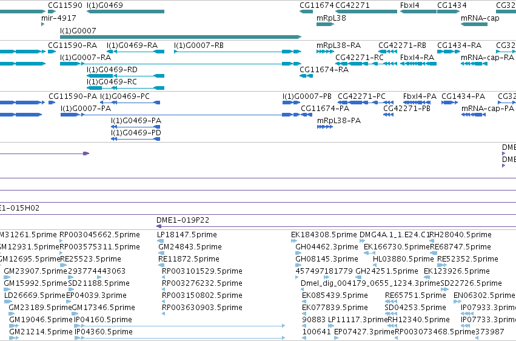Click EST SD04253.5prime
The width and height of the screenshot is (516, 341).
[x=415, y=308]
